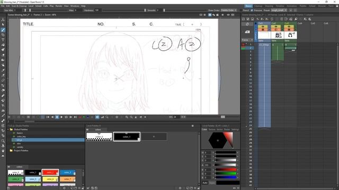Add new style with plus cell

click(154, 137)
